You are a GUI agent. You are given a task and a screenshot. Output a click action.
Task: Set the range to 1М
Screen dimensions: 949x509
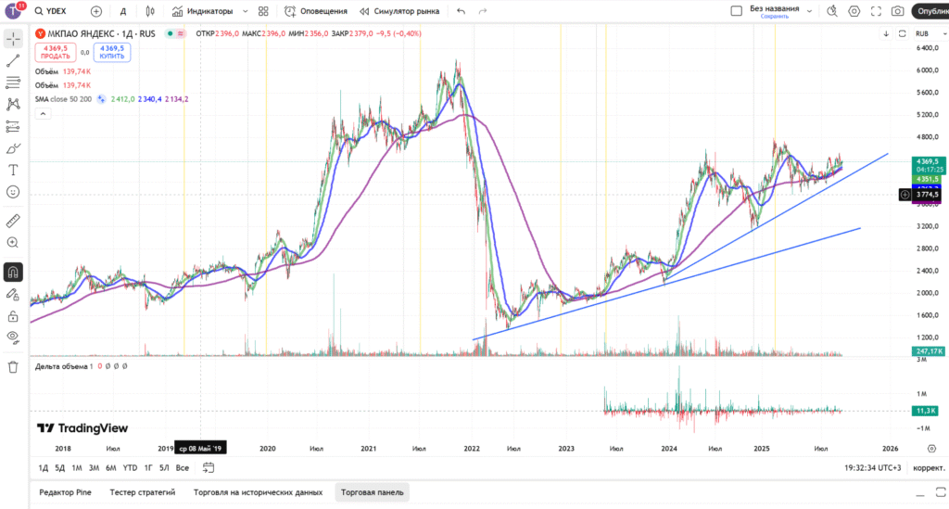pos(77,468)
